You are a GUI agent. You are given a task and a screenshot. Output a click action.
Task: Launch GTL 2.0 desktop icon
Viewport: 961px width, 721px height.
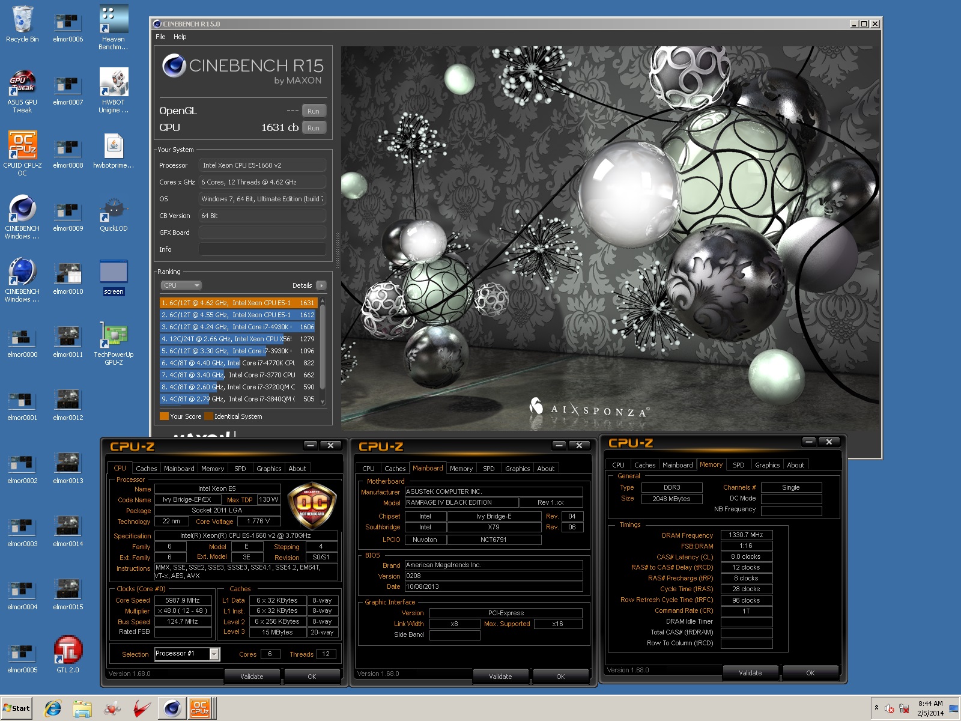click(68, 655)
